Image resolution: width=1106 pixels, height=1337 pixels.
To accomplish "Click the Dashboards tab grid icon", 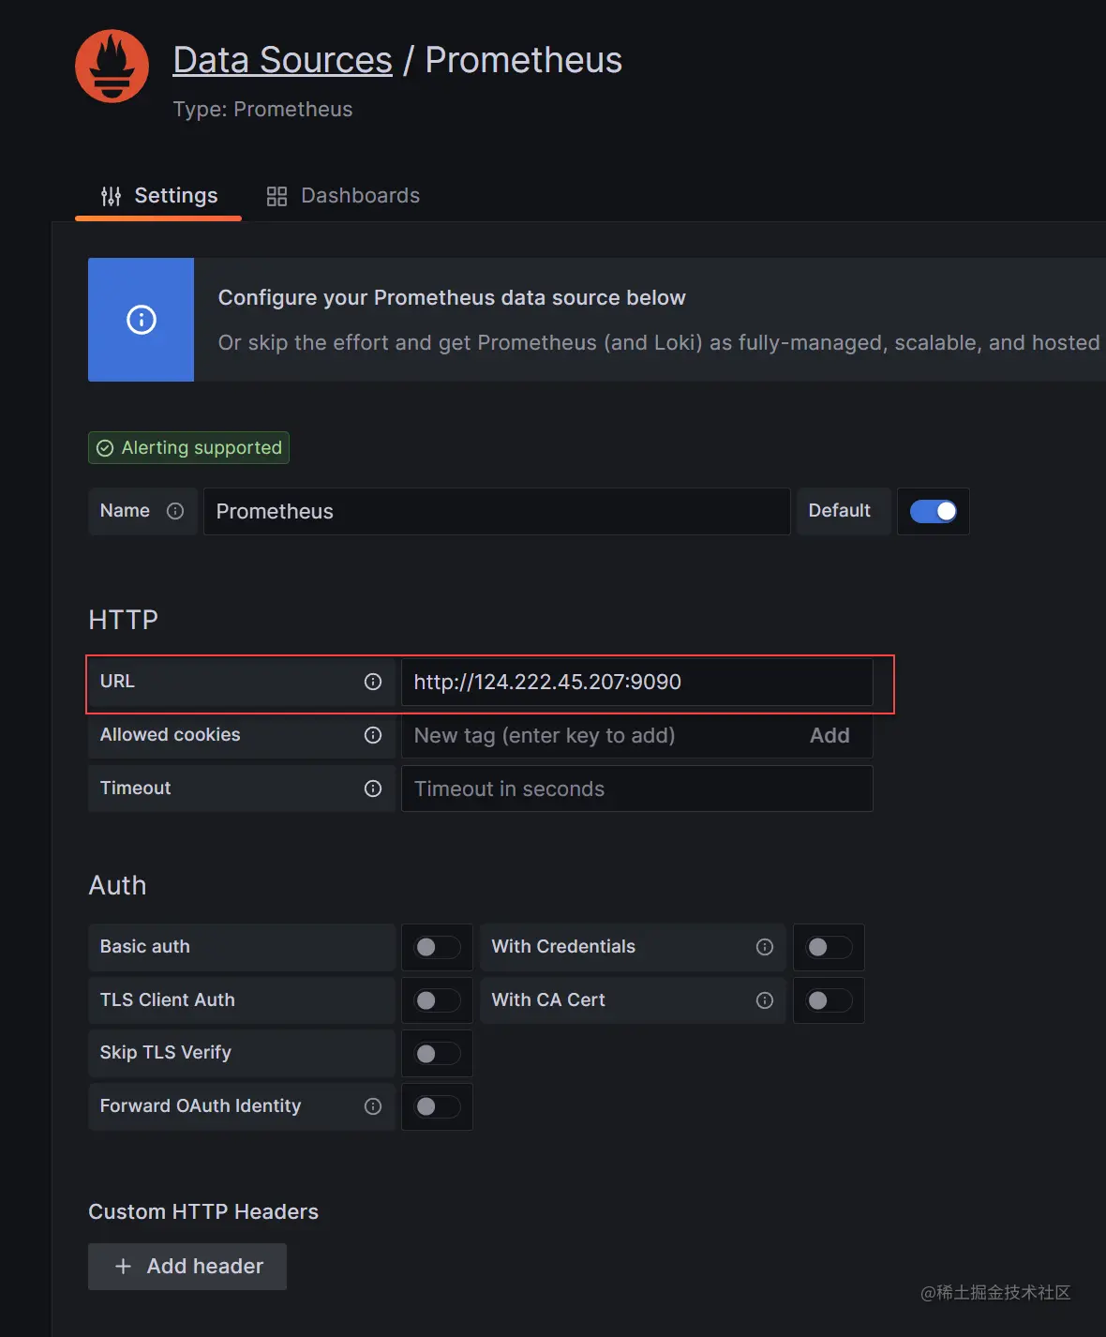I will 276,196.
